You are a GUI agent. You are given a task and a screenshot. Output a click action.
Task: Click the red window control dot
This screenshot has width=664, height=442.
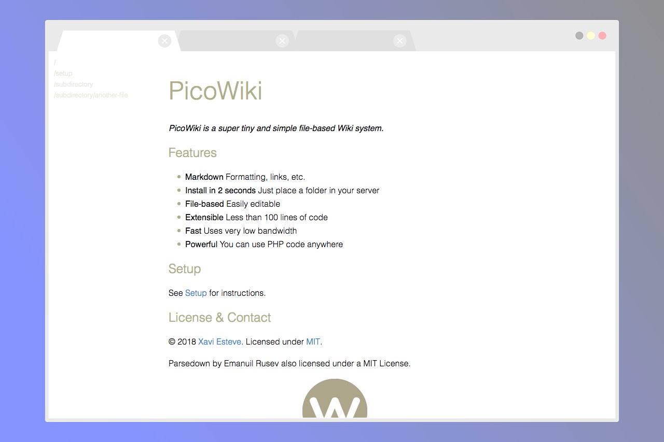click(x=602, y=35)
